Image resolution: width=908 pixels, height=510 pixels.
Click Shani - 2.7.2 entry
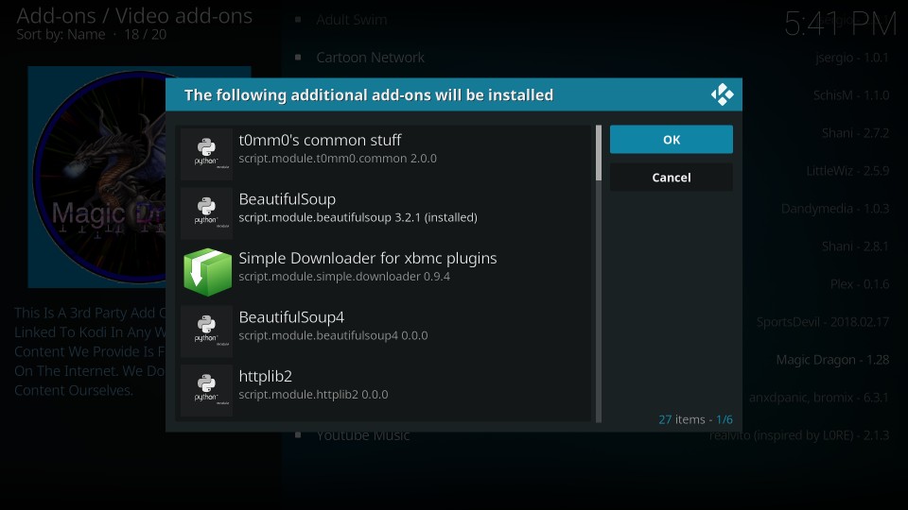855,133
